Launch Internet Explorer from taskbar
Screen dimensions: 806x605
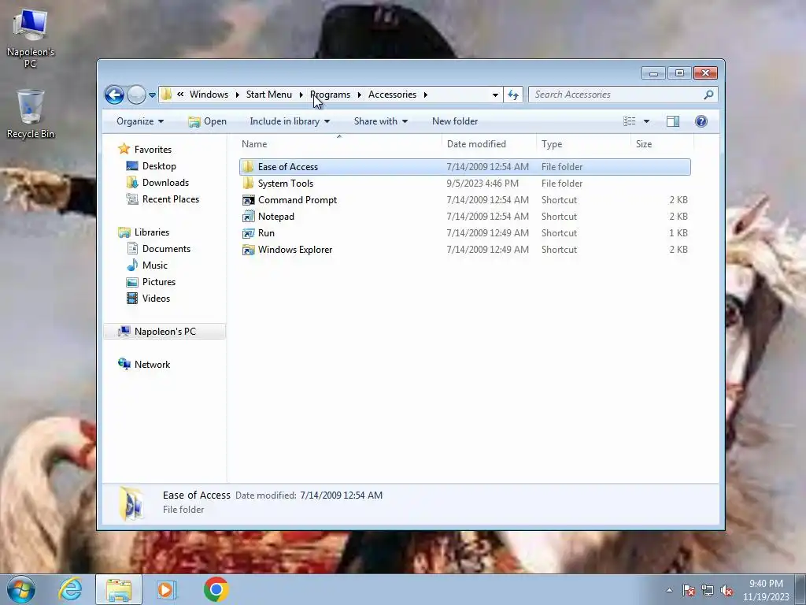pyautogui.click(x=70, y=589)
